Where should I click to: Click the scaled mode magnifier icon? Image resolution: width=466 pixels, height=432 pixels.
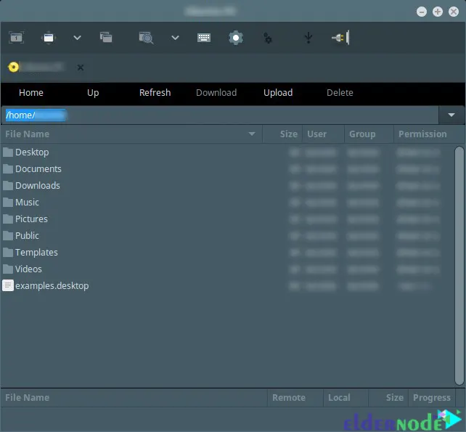coord(146,38)
